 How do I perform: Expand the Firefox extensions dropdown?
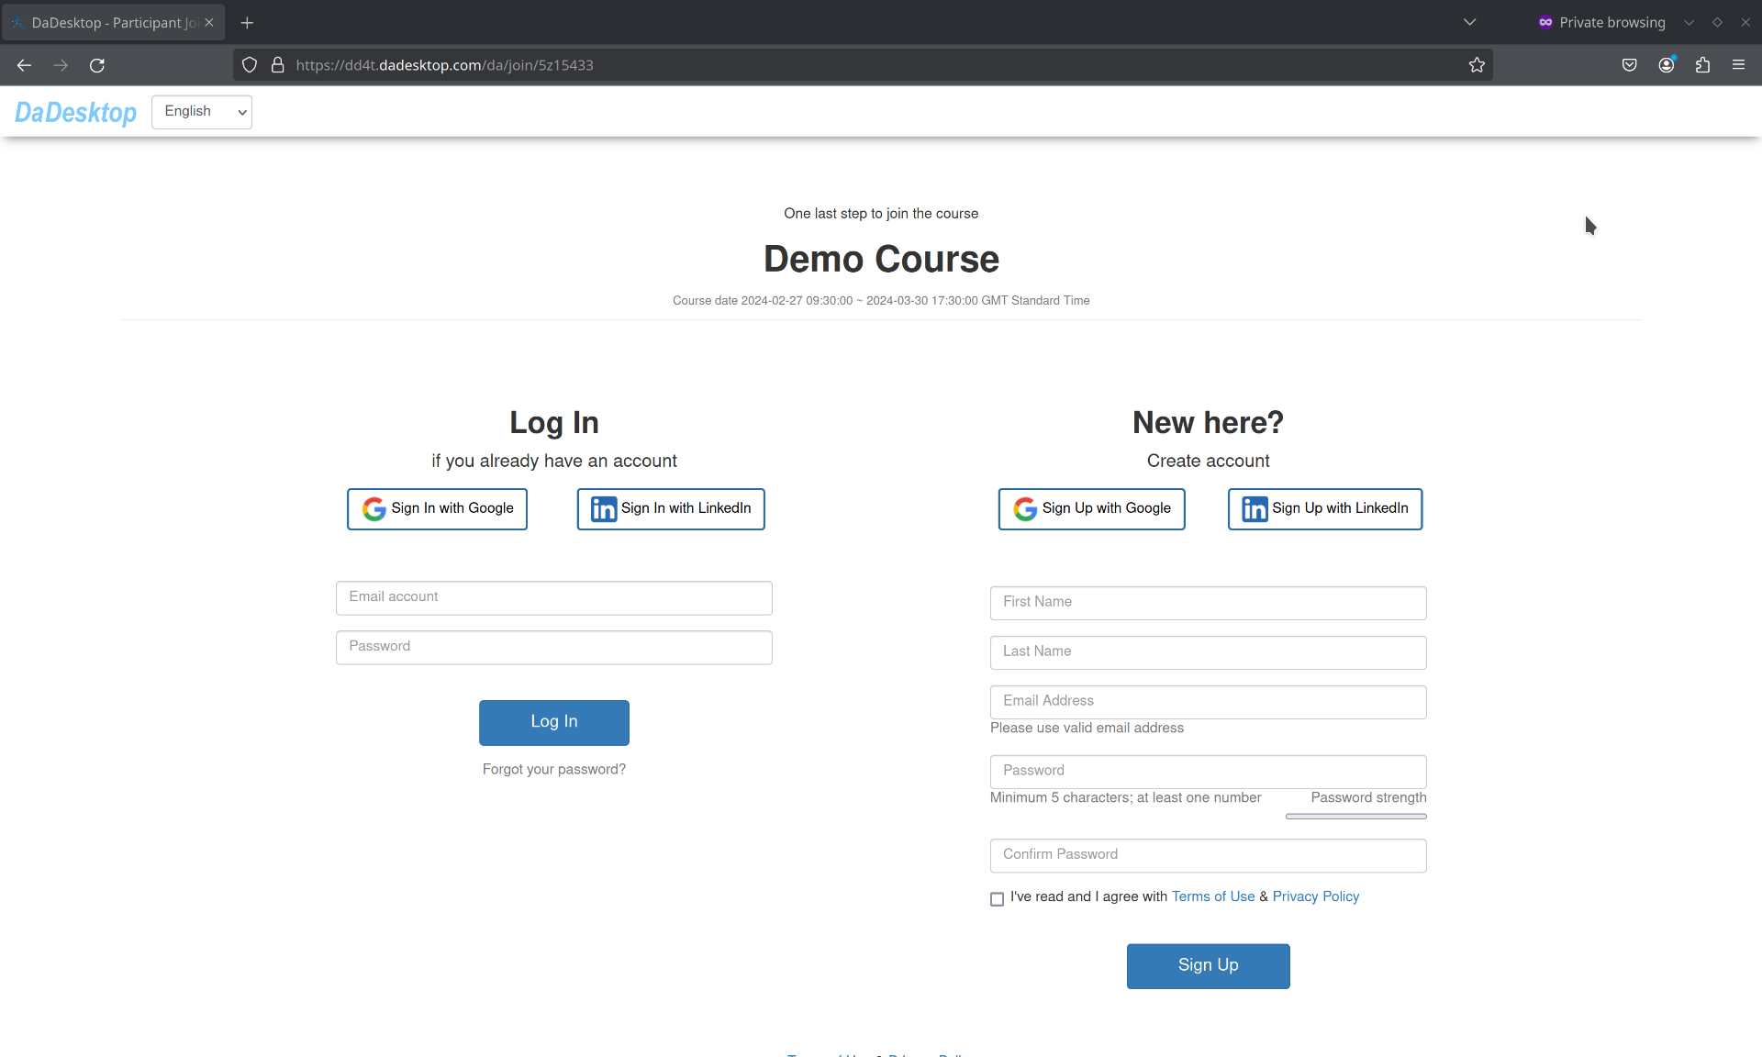click(1703, 65)
